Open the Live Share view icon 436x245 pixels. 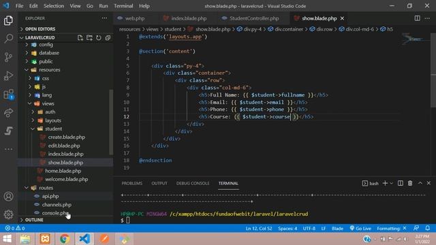point(8,112)
